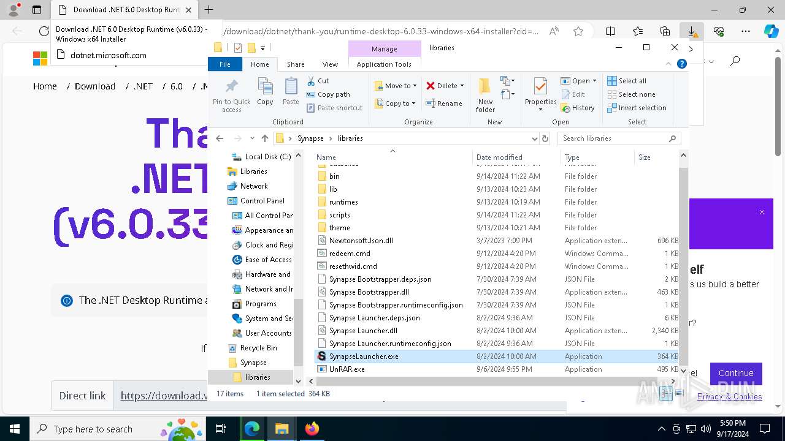This screenshot has height=441, width=785.
Task: Click the Explorer Help question mark icon
Action: pos(681,64)
